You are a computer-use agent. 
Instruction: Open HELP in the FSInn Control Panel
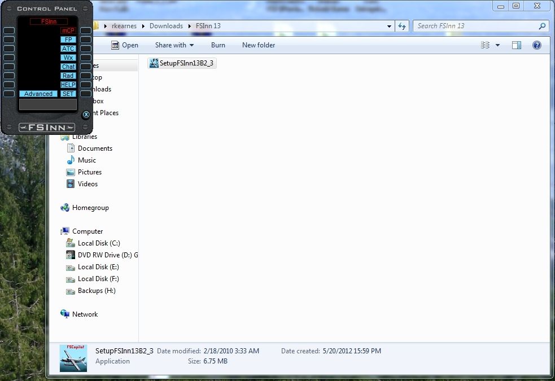[x=68, y=85]
